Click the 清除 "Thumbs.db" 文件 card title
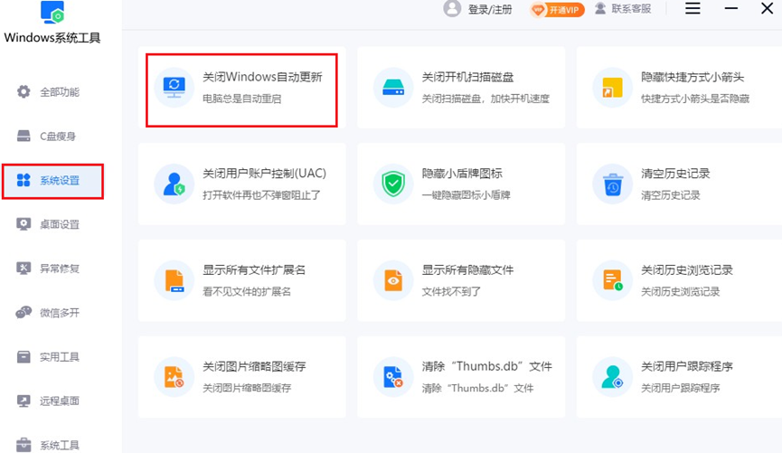Viewport: 782px width, 453px height. coord(486,366)
